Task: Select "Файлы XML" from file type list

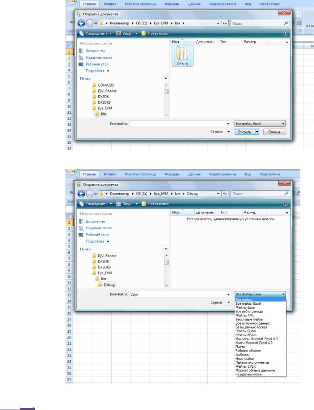Action: 245,316
